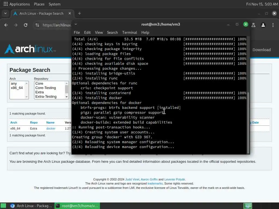Sort results by Arch column

(x=14, y=122)
